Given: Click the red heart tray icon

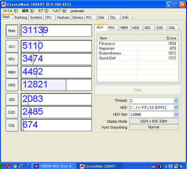Looking at the screenshot, I should click(159, 166).
